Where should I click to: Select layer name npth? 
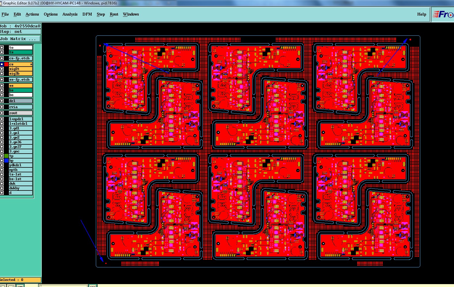[21, 170]
